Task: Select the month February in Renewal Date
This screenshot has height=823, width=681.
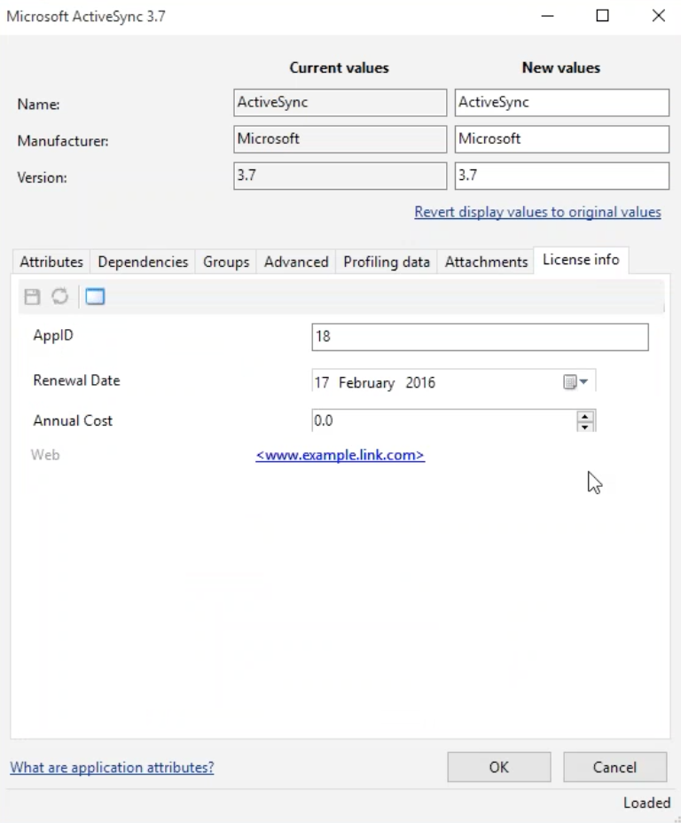Action: pos(366,382)
